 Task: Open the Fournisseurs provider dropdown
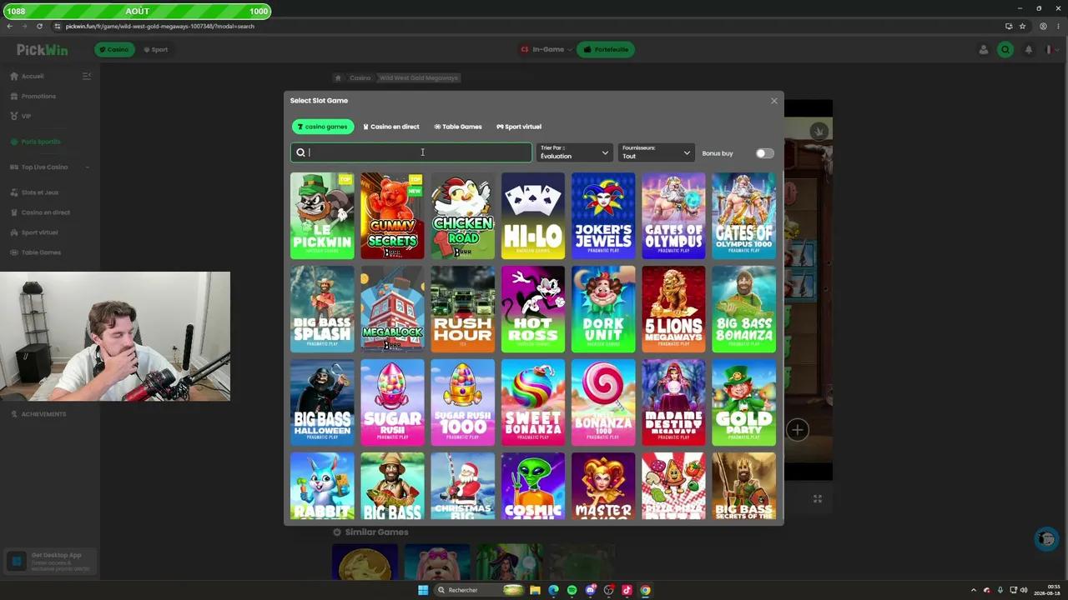pos(656,152)
